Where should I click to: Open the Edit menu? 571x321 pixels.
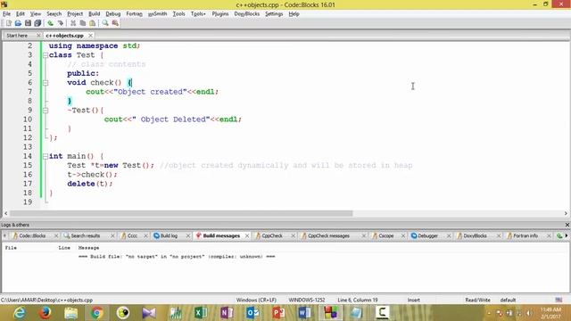pyautogui.click(x=21, y=14)
